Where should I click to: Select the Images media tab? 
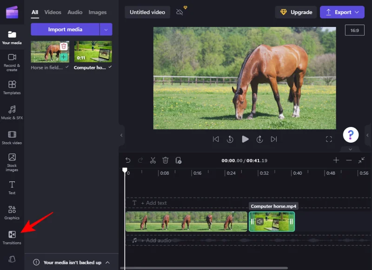(x=98, y=12)
